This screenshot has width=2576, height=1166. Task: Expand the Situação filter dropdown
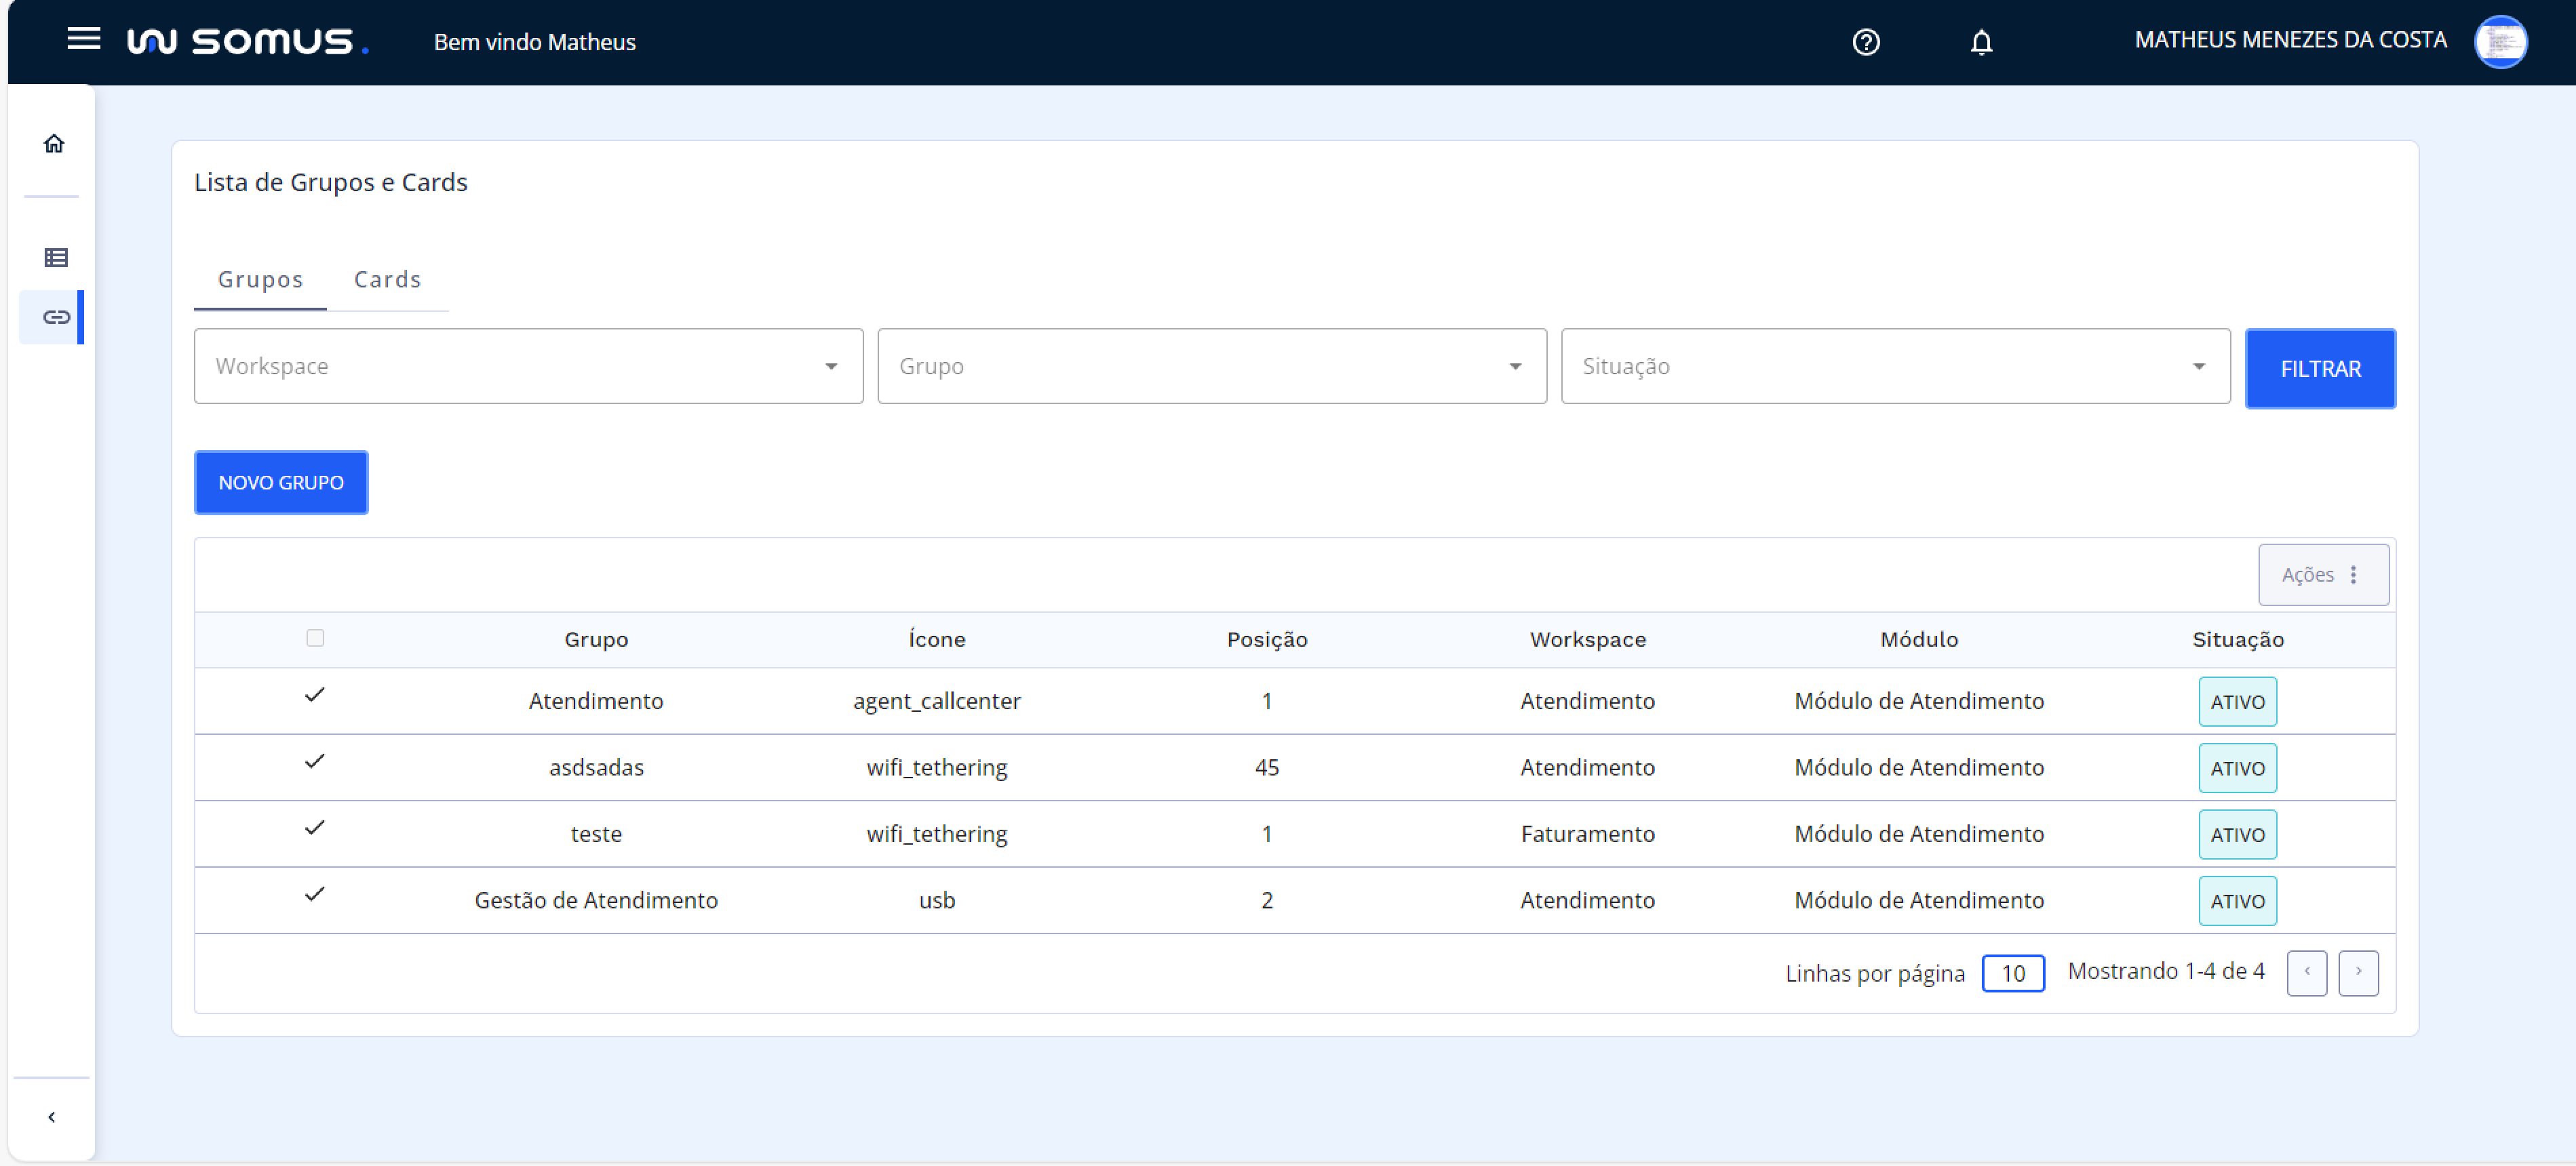[x=1894, y=367]
